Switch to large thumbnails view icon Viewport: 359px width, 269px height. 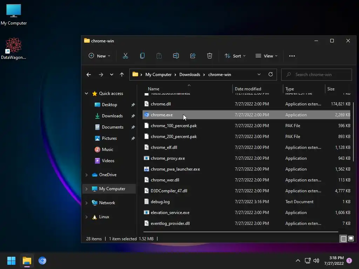351,239
